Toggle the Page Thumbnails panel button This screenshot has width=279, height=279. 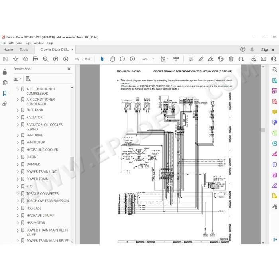[5, 83]
